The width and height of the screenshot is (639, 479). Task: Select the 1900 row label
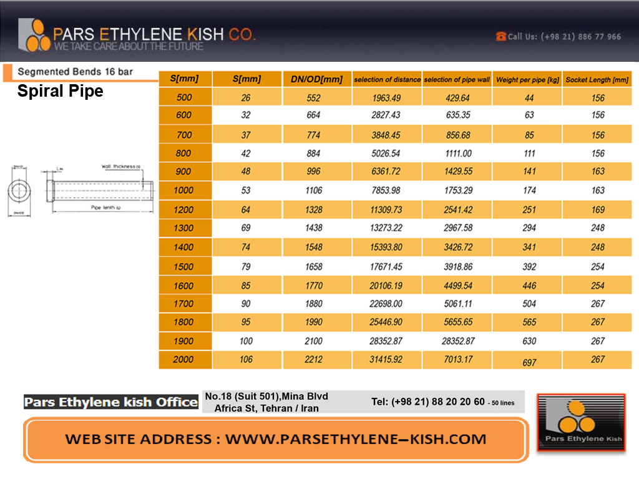[183, 341]
